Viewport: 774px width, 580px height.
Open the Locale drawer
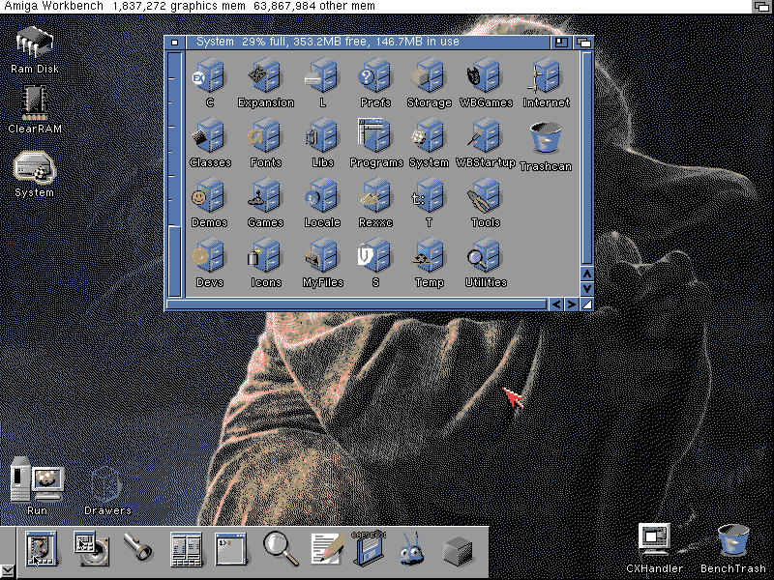click(x=322, y=197)
